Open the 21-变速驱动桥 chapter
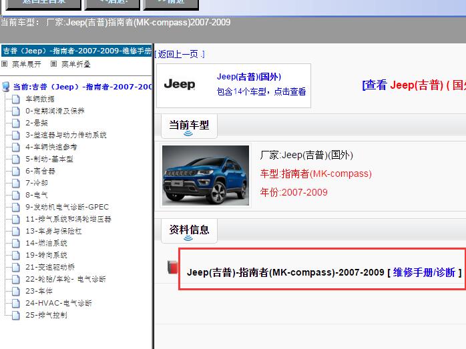 coord(50,267)
